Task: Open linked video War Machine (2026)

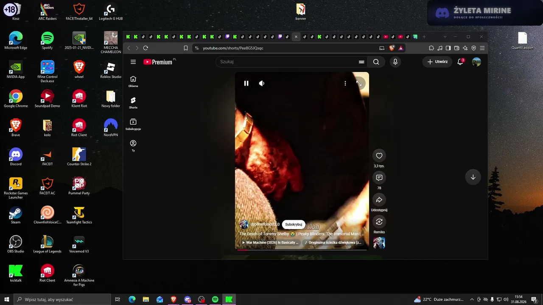Action: pyautogui.click(x=270, y=243)
